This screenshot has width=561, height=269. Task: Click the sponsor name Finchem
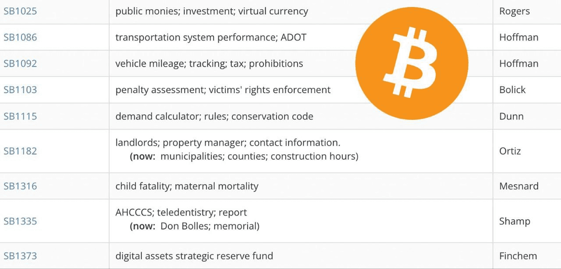[x=518, y=256]
